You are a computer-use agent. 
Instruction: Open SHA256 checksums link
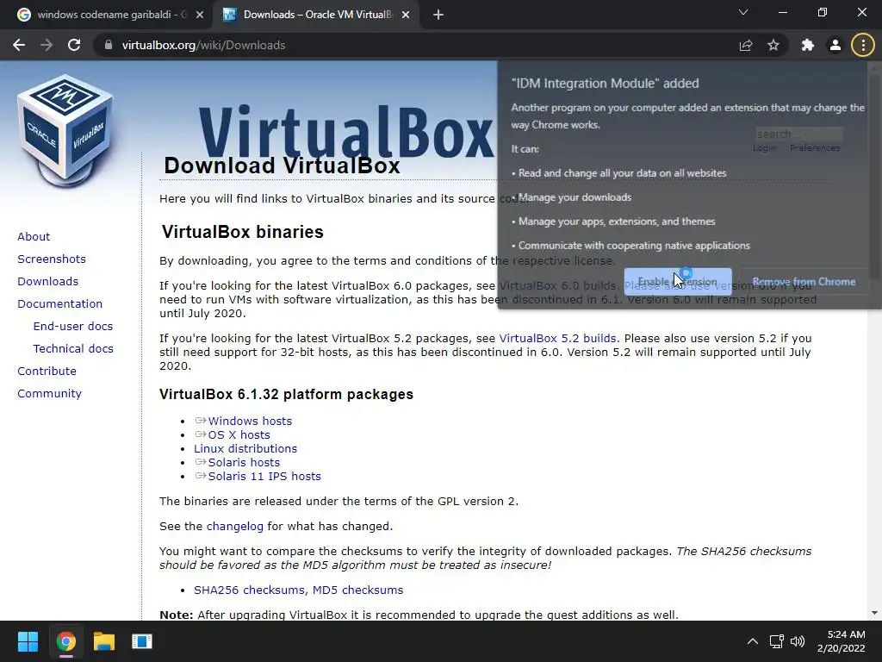point(251,590)
